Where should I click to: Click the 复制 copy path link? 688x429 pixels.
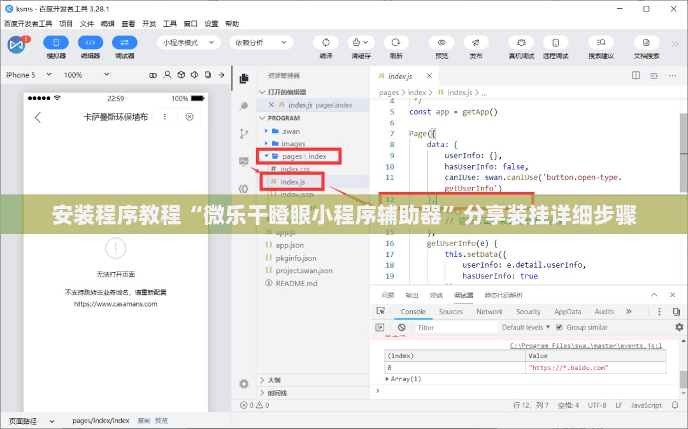(144, 421)
